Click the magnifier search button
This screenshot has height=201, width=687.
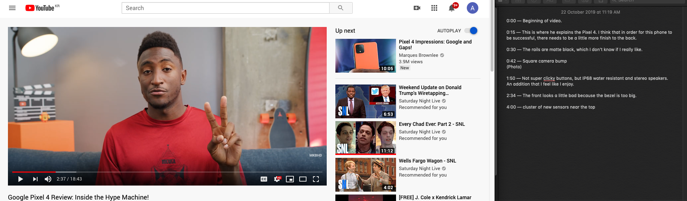[x=341, y=8]
